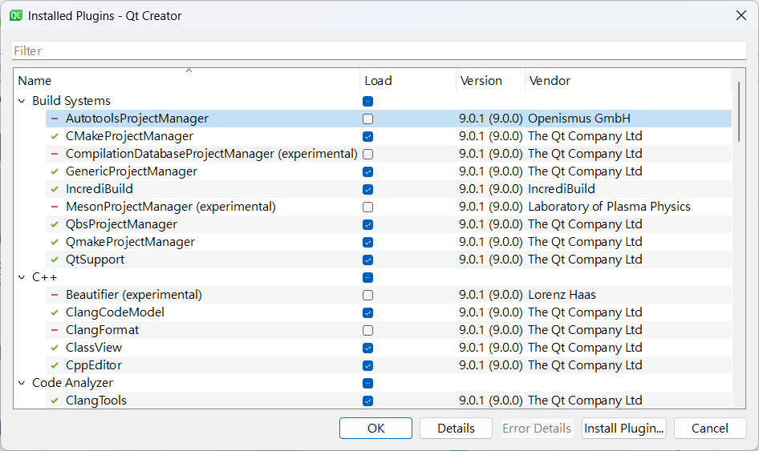Click the green check icon beside ClassView
Viewport: 759px width, 451px height.
(x=55, y=348)
